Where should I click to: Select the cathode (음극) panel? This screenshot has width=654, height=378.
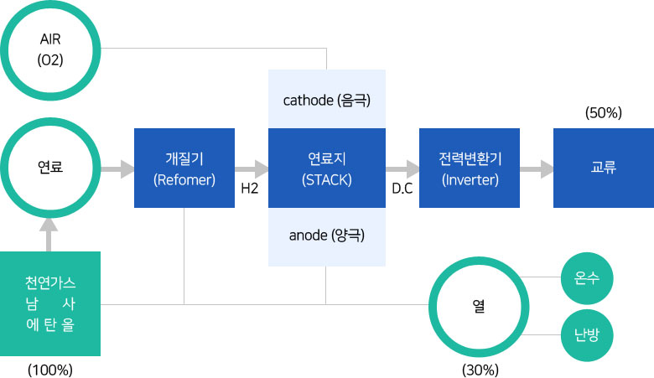click(x=327, y=101)
